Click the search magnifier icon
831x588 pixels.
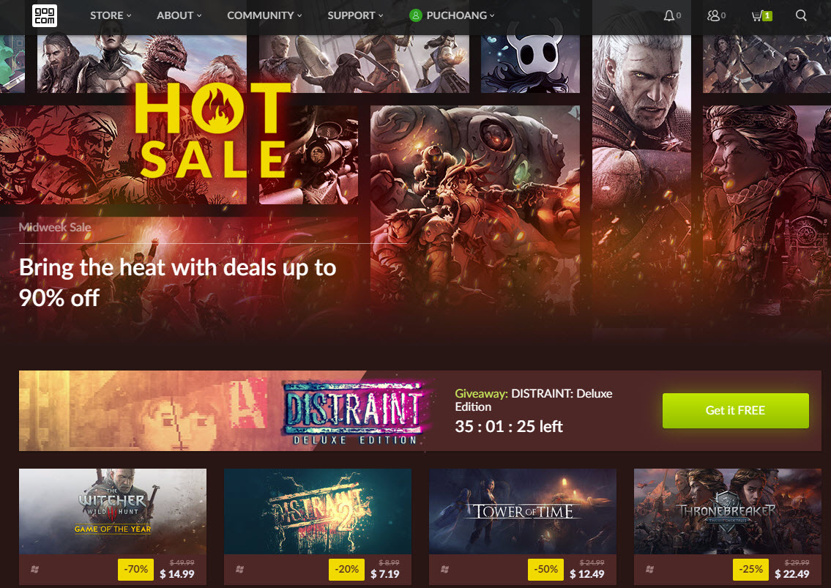(x=801, y=15)
